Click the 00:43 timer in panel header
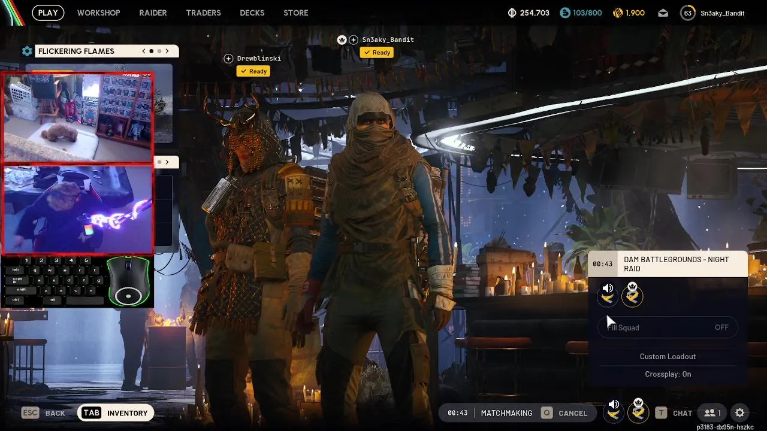The width and height of the screenshot is (767, 431). point(602,264)
